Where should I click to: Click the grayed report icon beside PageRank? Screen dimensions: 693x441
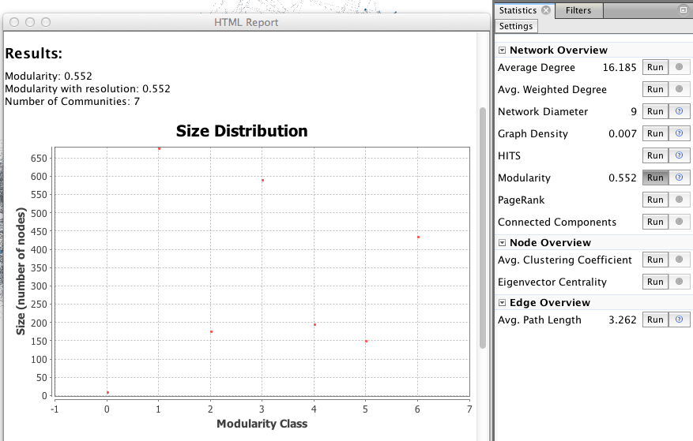679,200
